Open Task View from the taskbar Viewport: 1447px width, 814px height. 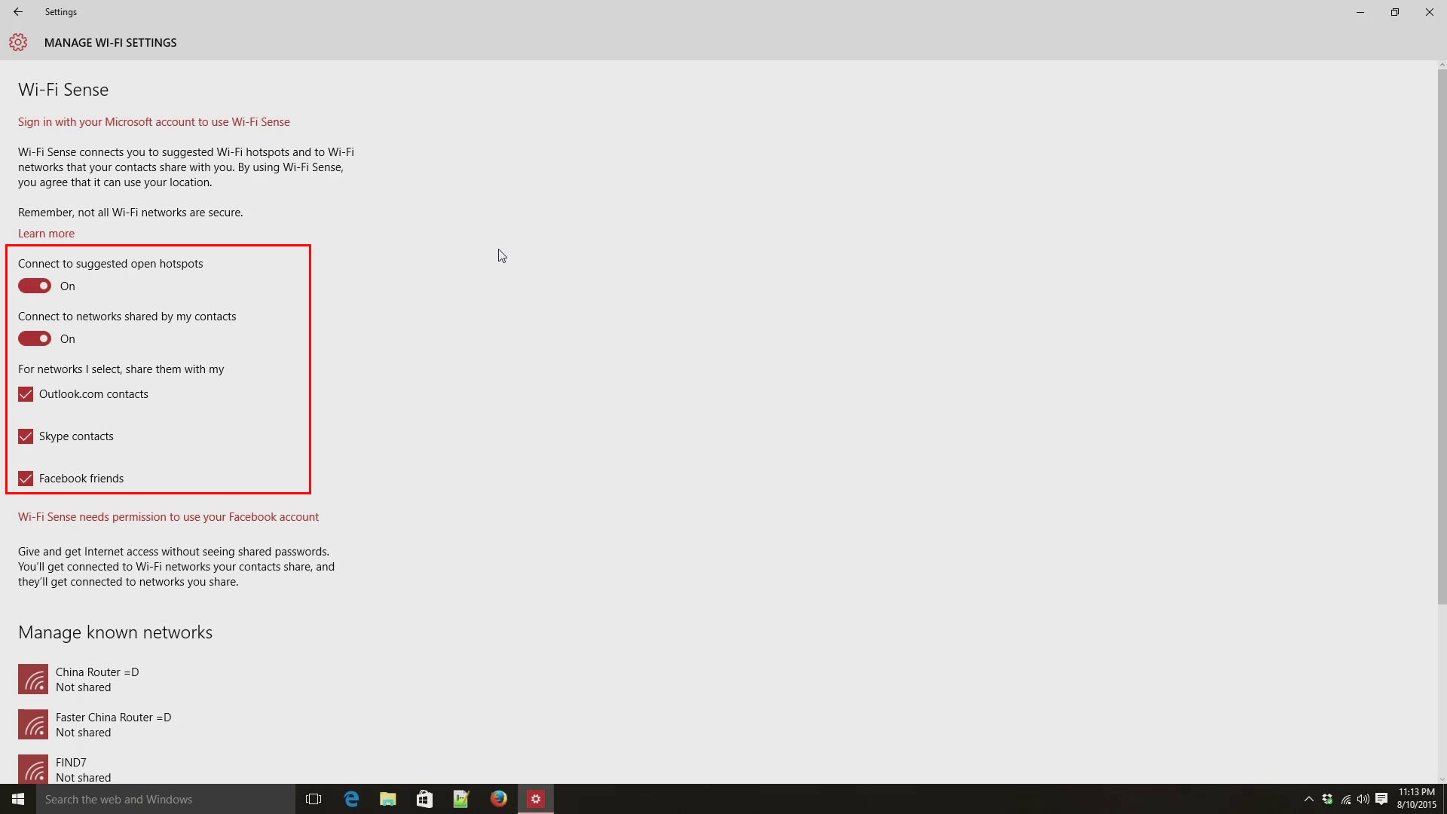click(314, 799)
